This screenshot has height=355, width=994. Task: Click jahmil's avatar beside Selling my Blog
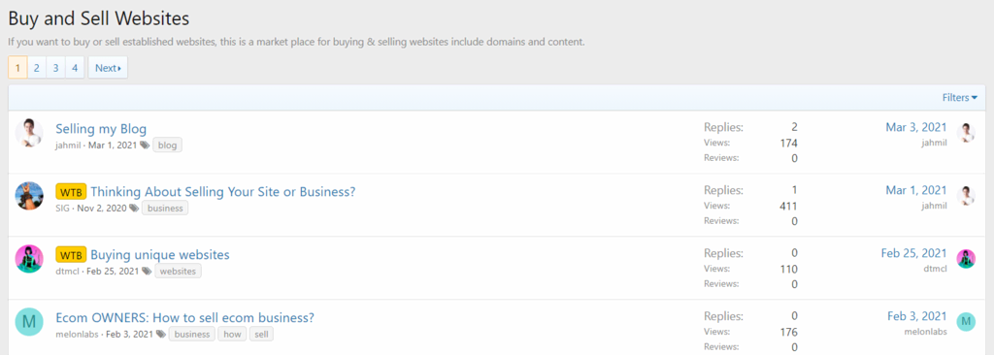(x=29, y=133)
